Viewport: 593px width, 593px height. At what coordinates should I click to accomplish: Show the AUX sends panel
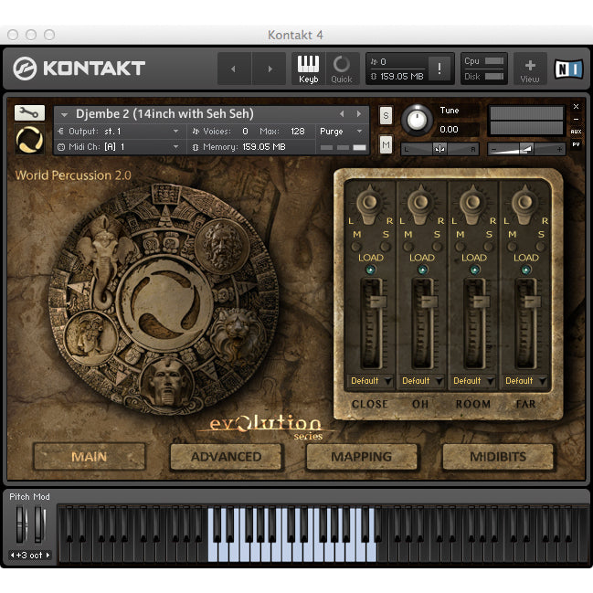pyautogui.click(x=576, y=132)
